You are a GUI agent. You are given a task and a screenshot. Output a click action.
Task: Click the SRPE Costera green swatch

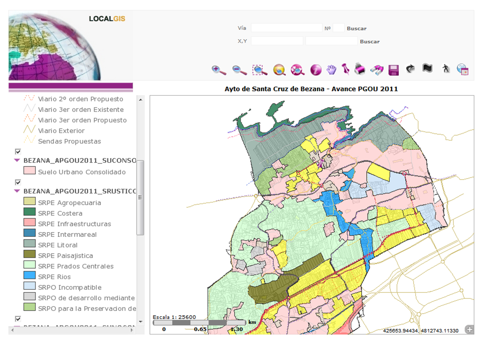pyautogui.click(x=30, y=211)
